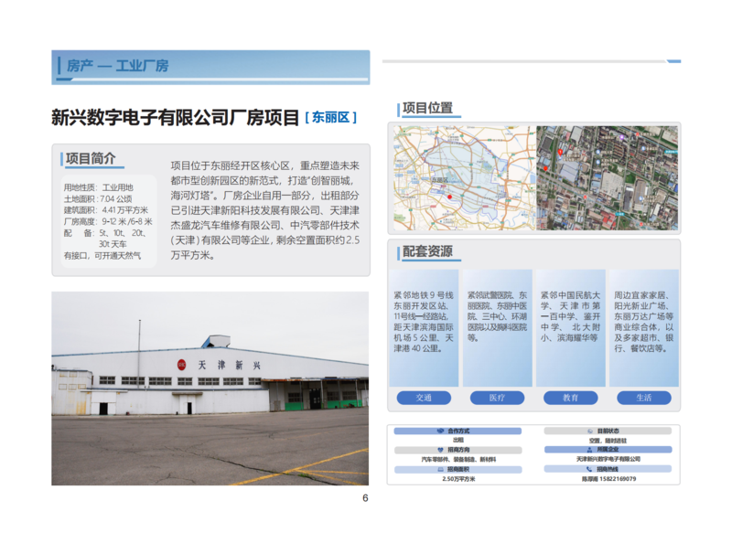Click the company value 天津新兴数字电子有限公司
Screen dimensions: 732x543
608,459
